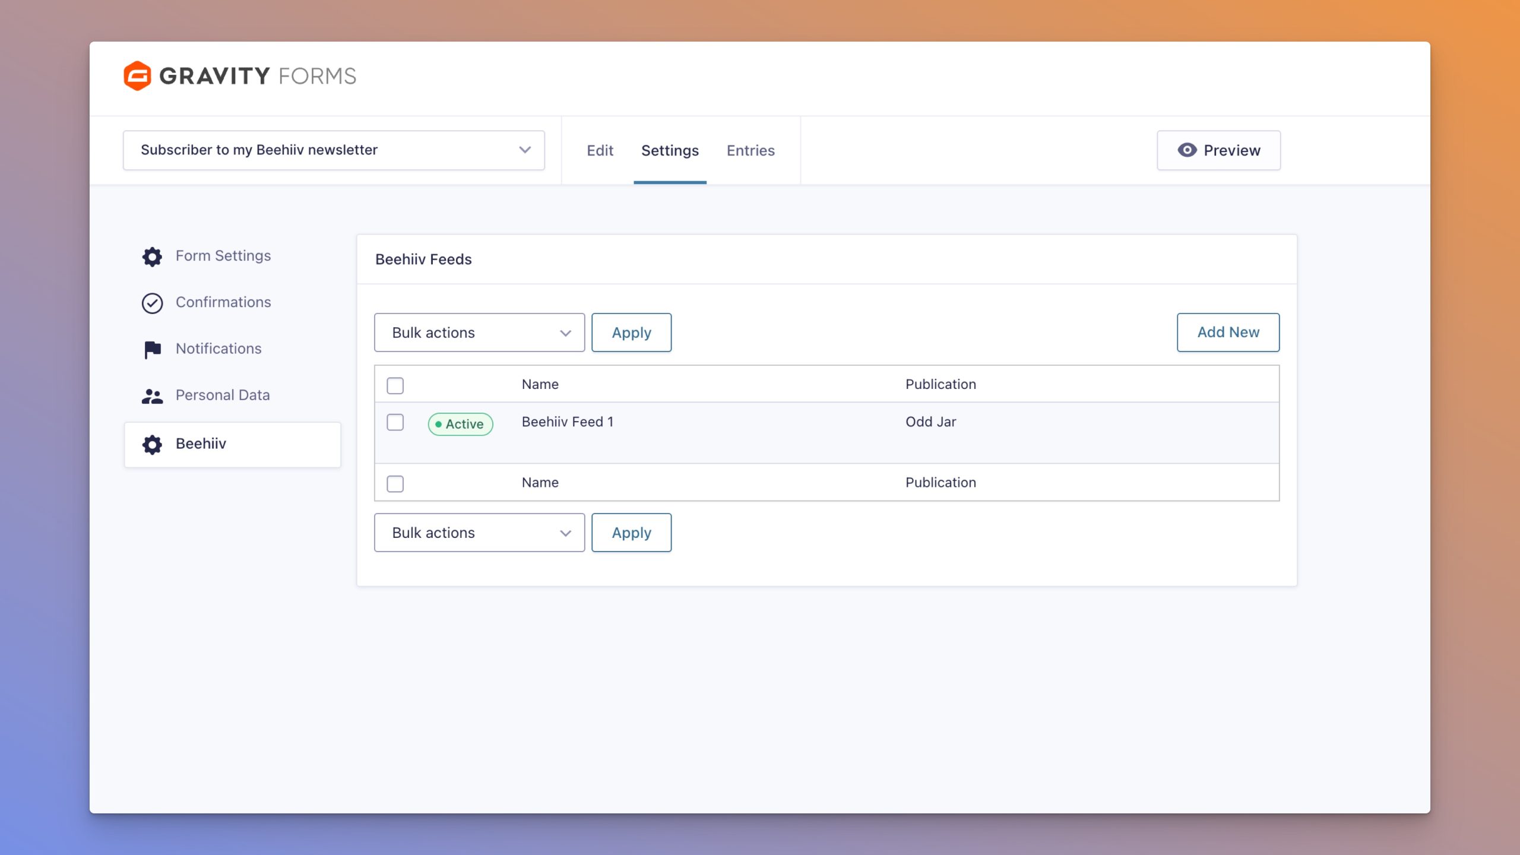1520x855 pixels.
Task: Sort by the Publication column header
Action: point(940,384)
